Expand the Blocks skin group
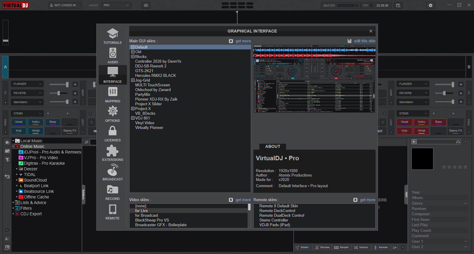 click(133, 57)
